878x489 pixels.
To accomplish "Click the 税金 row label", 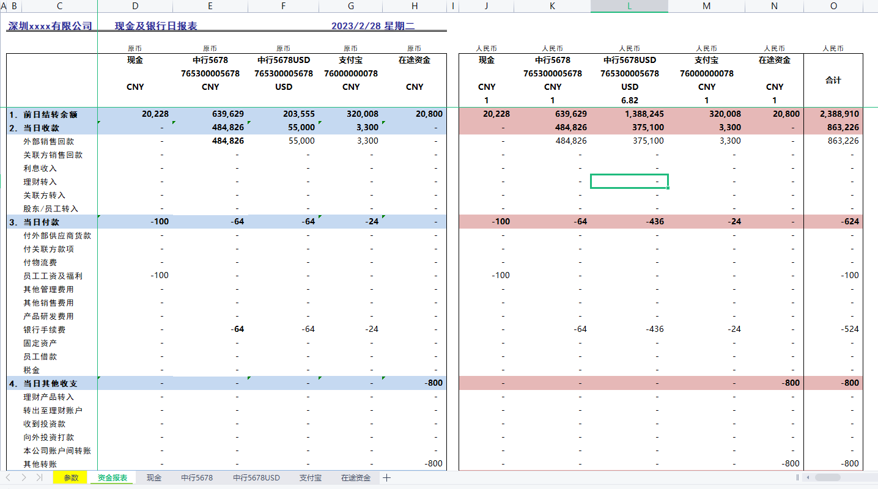I will click(x=32, y=370).
